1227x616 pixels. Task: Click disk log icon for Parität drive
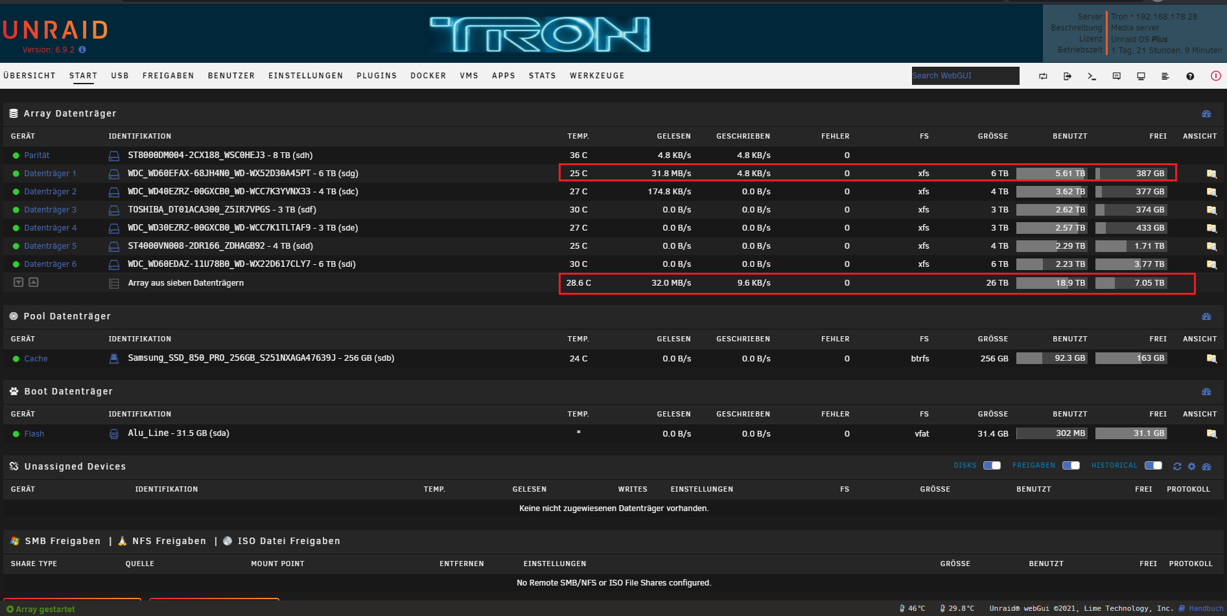coord(114,156)
